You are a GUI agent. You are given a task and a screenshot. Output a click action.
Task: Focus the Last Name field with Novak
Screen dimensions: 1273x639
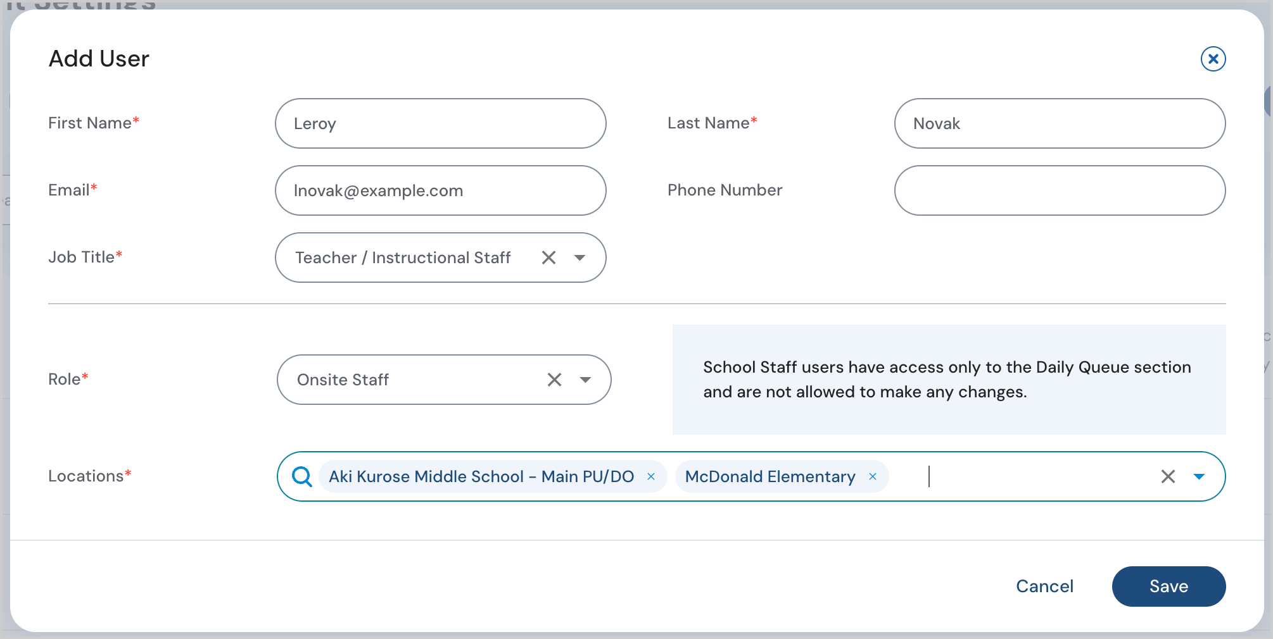(x=1060, y=123)
